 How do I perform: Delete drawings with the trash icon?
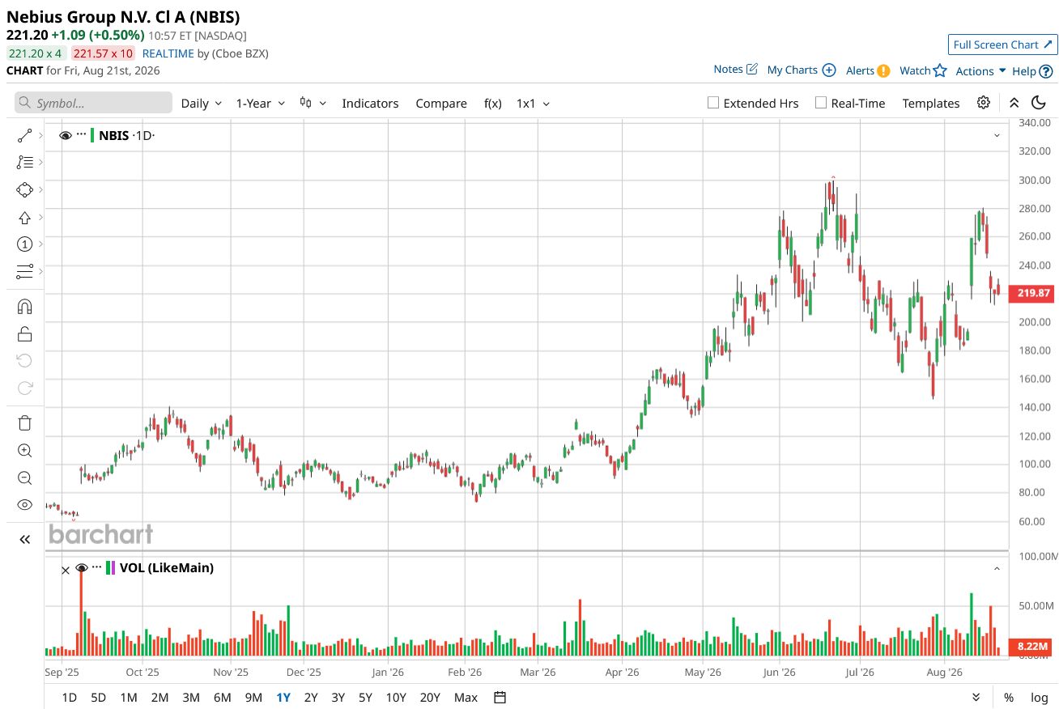click(24, 422)
